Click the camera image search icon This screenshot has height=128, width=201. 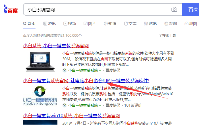click(x=174, y=9)
